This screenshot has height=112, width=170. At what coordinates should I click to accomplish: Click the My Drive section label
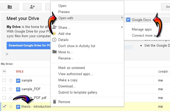coord(7,64)
